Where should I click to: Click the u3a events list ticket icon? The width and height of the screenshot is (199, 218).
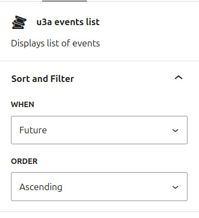[x=19, y=22]
